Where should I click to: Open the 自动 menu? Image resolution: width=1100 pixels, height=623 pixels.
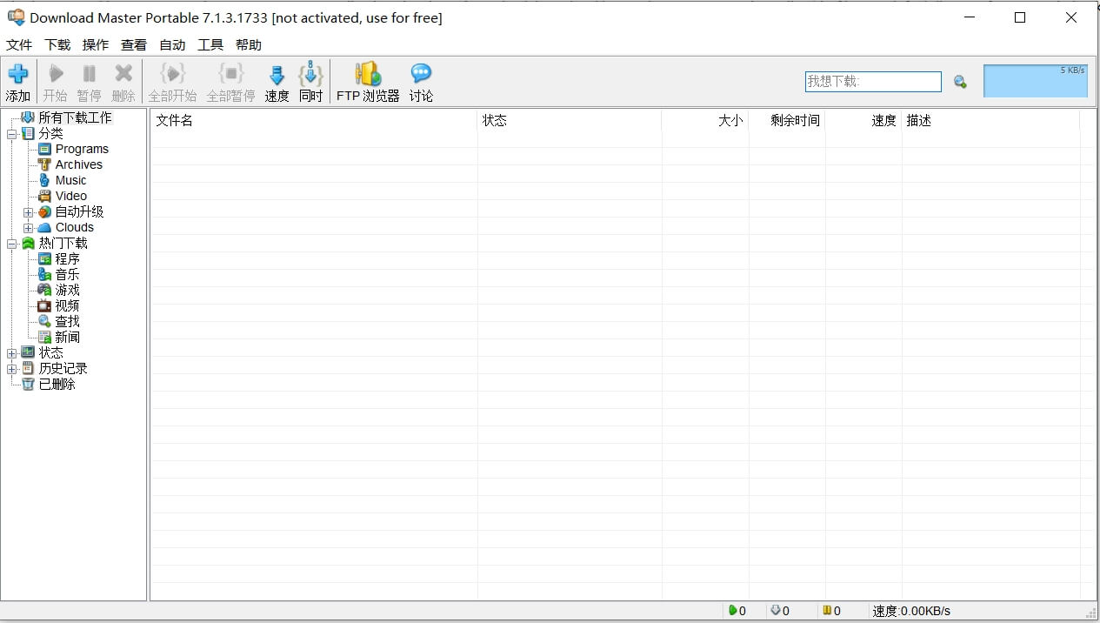[172, 44]
